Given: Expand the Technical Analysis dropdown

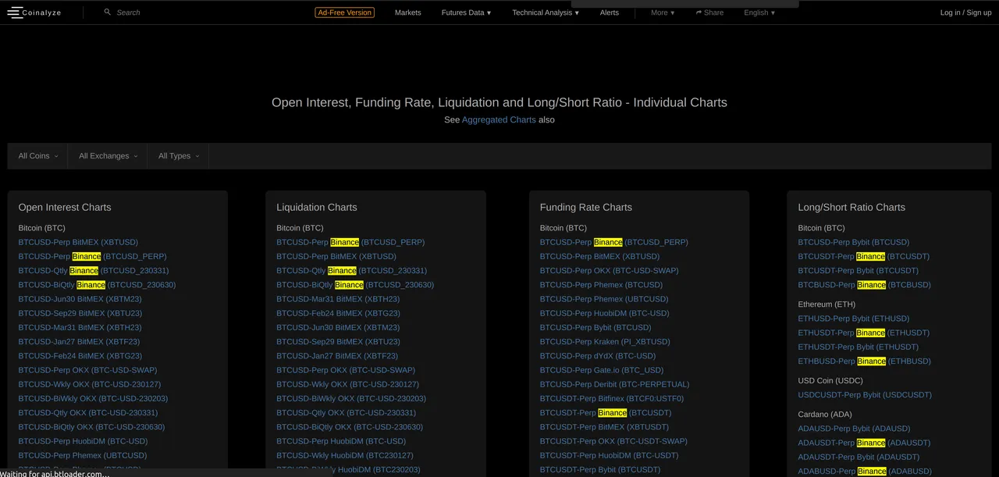Looking at the screenshot, I should tap(546, 12).
